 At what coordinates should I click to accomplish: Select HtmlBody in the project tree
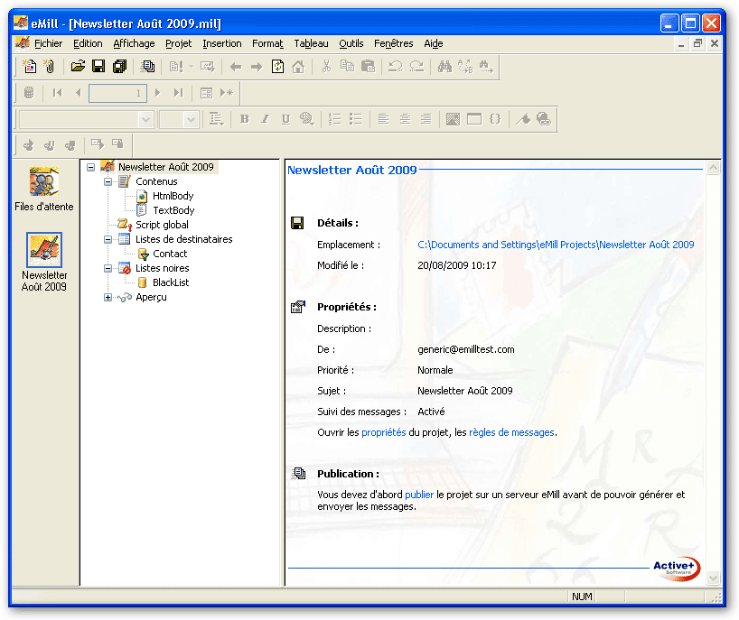point(173,197)
